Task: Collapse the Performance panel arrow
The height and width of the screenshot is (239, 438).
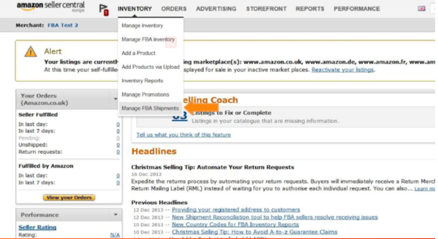Action: coord(115,215)
